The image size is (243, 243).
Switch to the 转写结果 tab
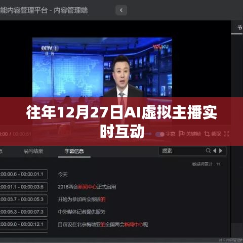[x=33, y=151]
